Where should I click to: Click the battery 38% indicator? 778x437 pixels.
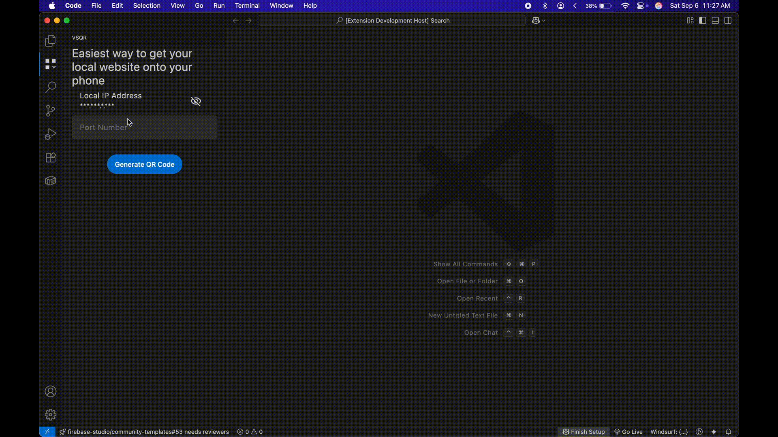point(598,6)
